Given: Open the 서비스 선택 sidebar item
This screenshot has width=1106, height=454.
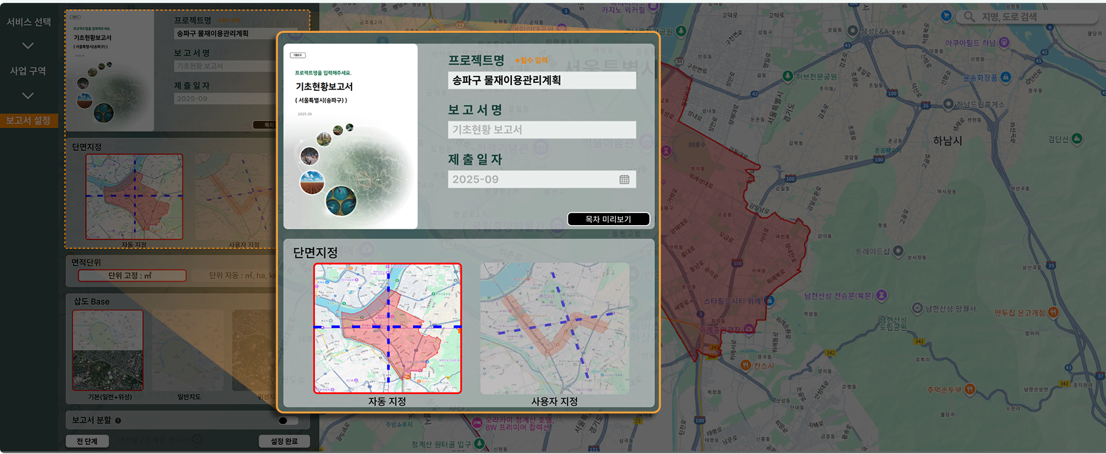Looking at the screenshot, I should (x=29, y=22).
